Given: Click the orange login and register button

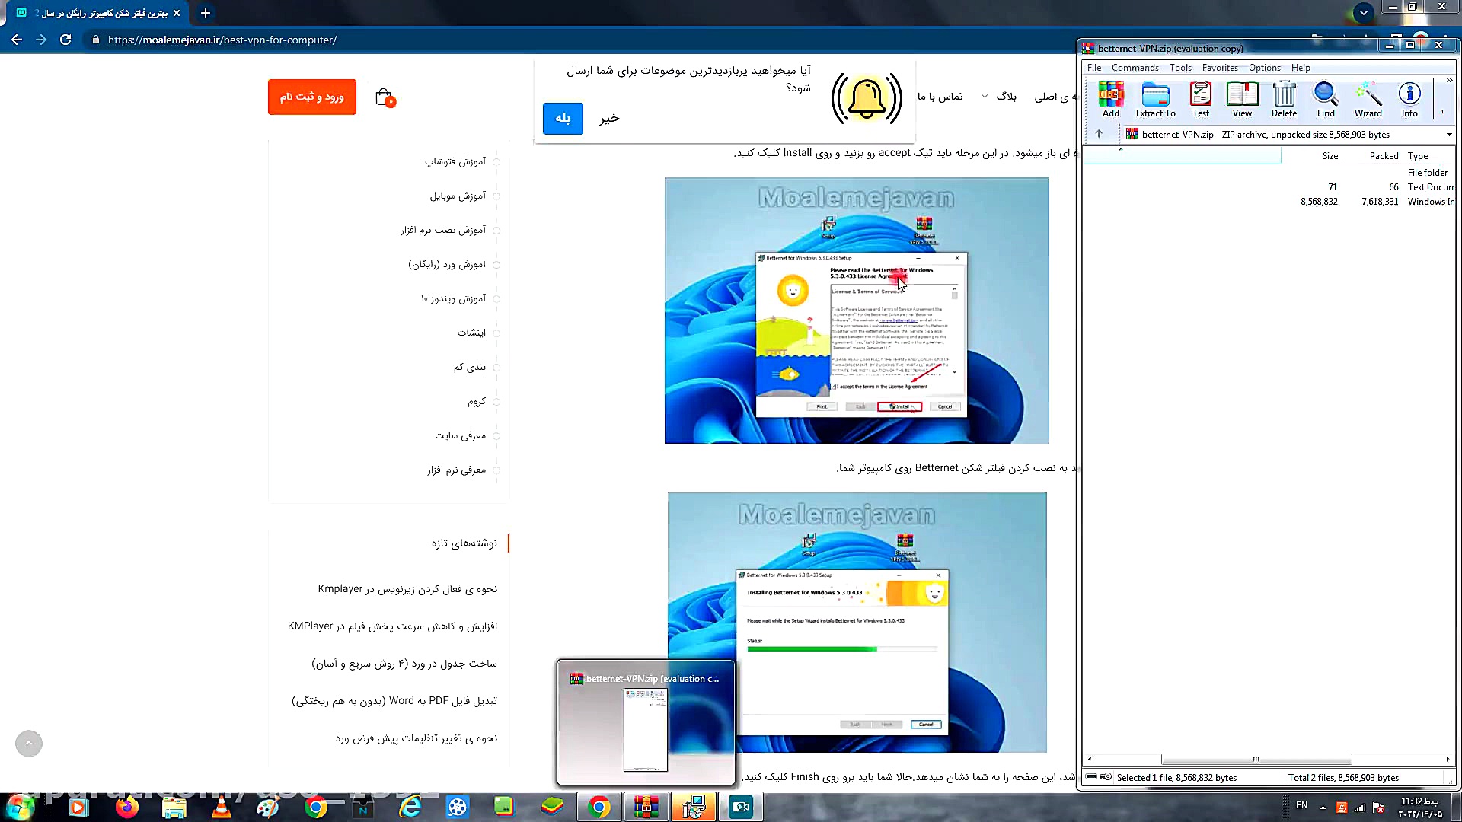Looking at the screenshot, I should point(311,97).
